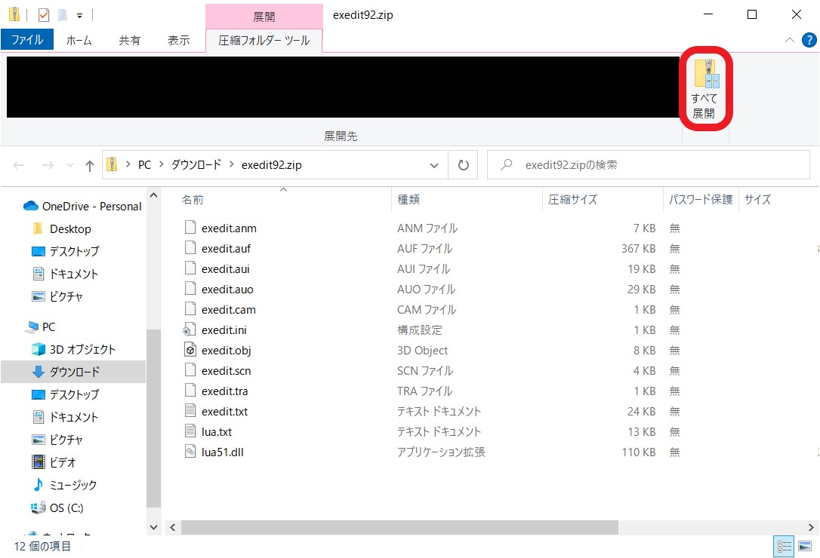Refresh the folder view
The height and width of the screenshot is (558, 820).
pyautogui.click(x=464, y=165)
